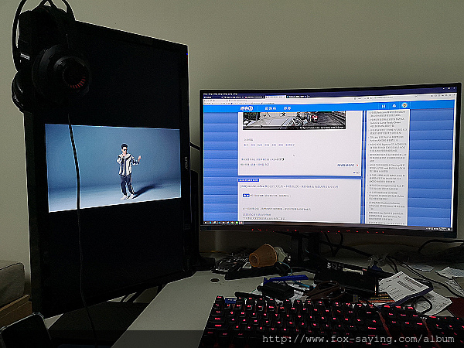Open the street photo in the top article

294,120
